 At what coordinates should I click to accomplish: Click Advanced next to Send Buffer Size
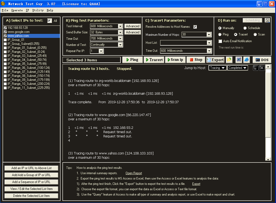(x=133, y=32)
